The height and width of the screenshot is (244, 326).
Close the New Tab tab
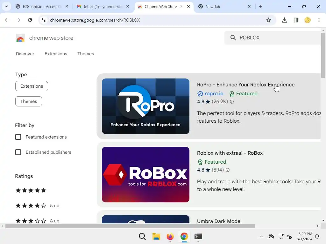tap(249, 6)
